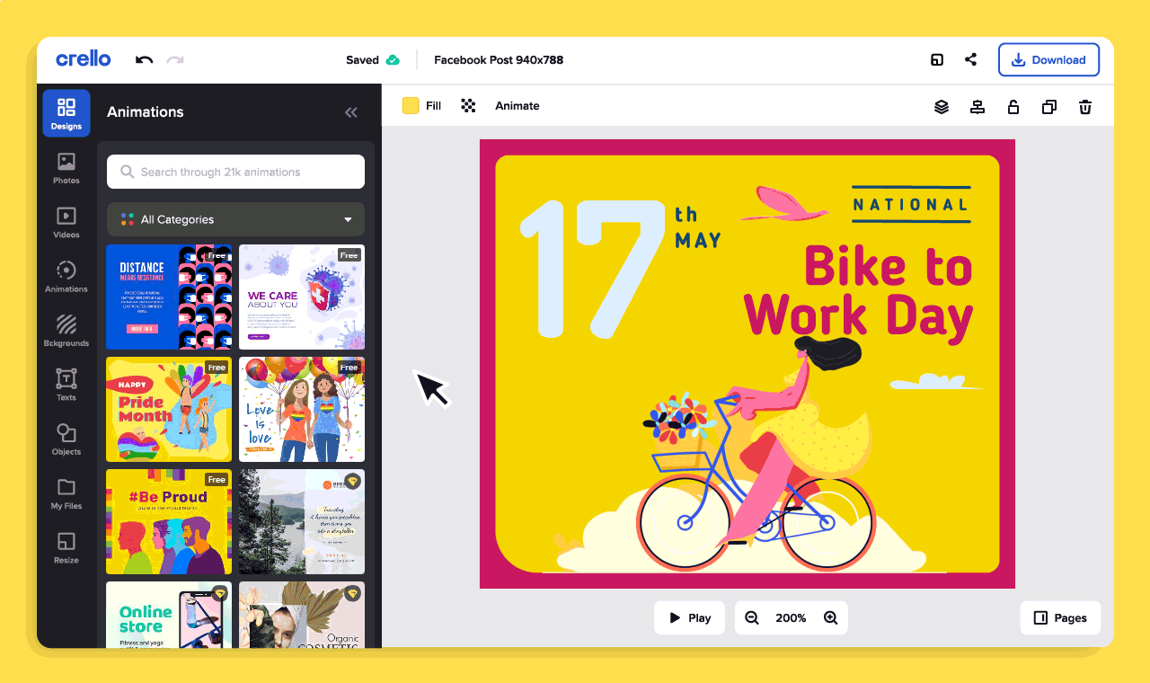Click the undo arrow icon
Viewport: 1150px width, 683px height.
tap(144, 60)
